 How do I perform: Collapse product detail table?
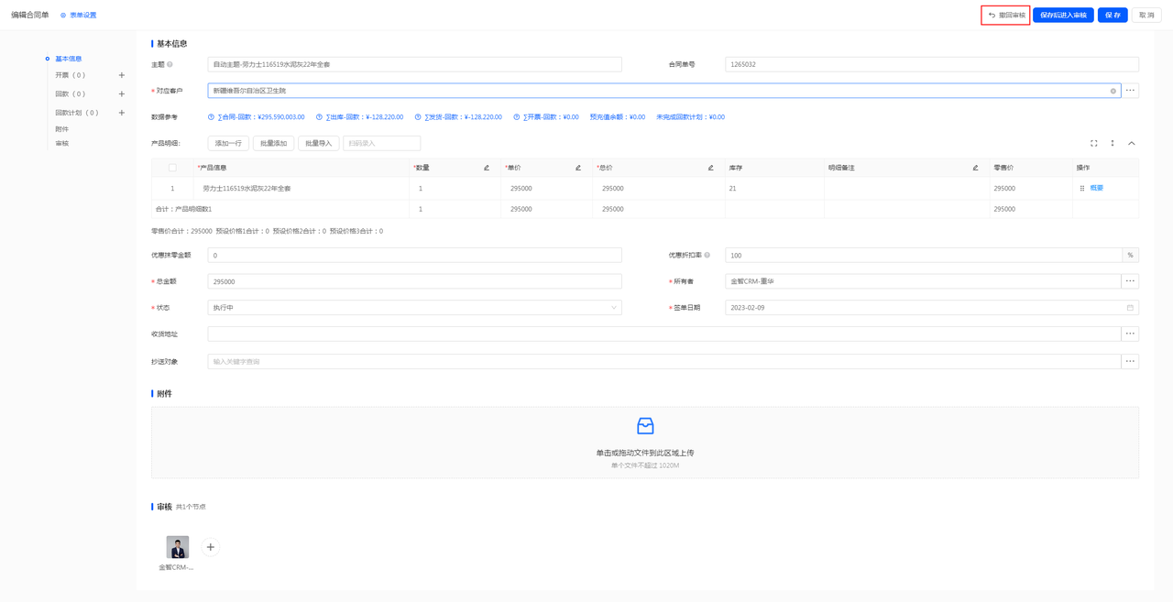[1132, 143]
